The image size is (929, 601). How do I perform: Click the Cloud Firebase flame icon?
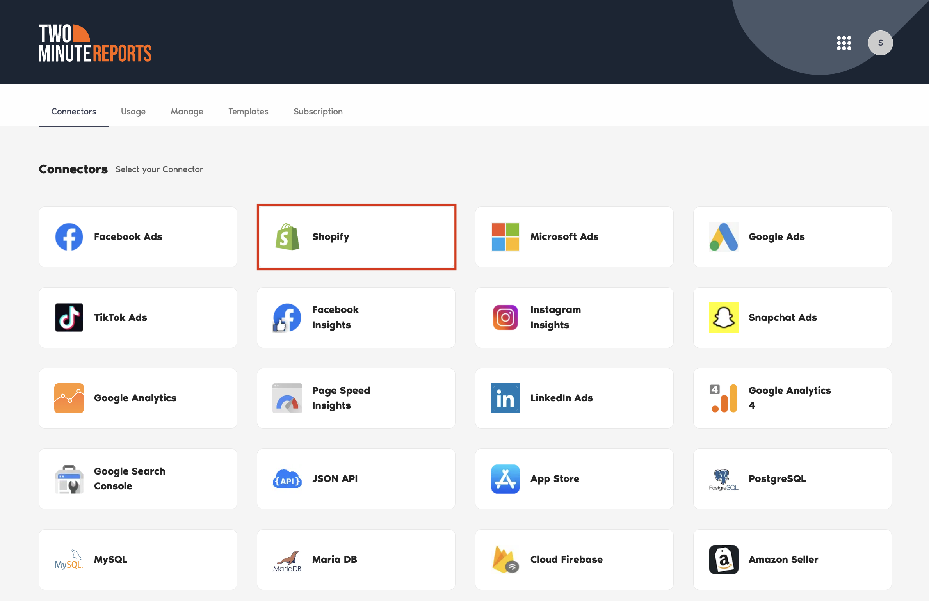(505, 559)
